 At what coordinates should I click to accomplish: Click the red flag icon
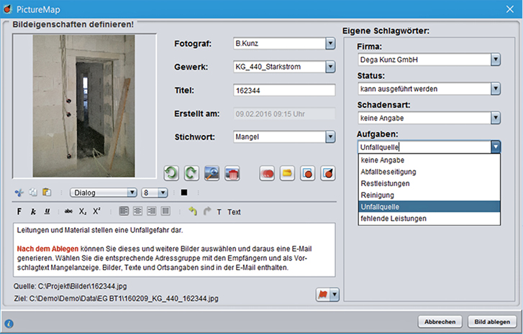[323, 294]
